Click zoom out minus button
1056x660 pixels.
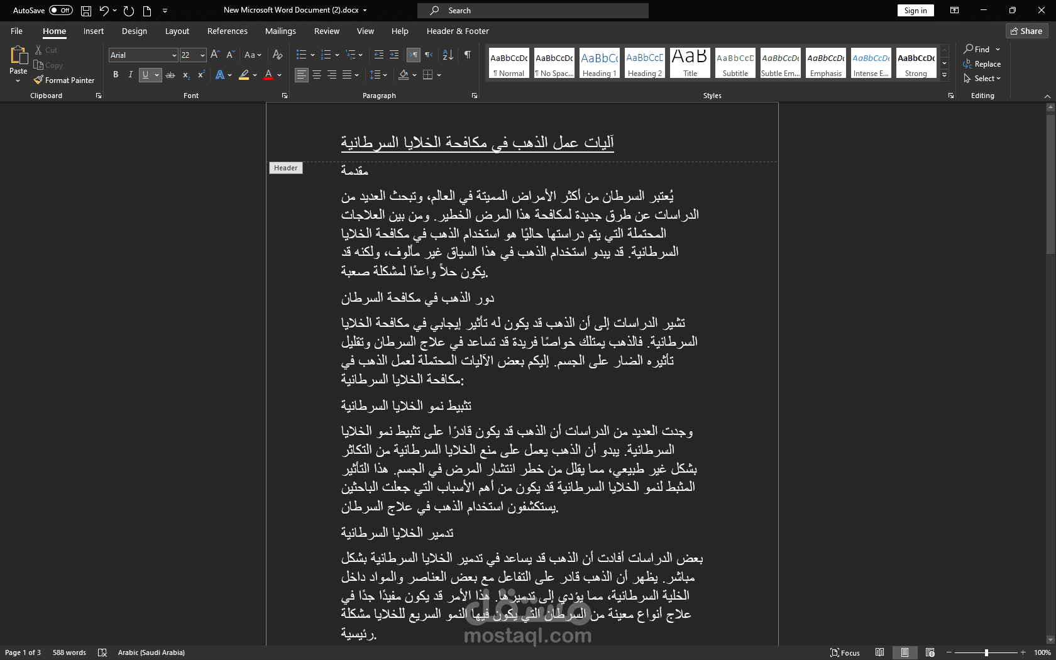pyautogui.click(x=949, y=652)
